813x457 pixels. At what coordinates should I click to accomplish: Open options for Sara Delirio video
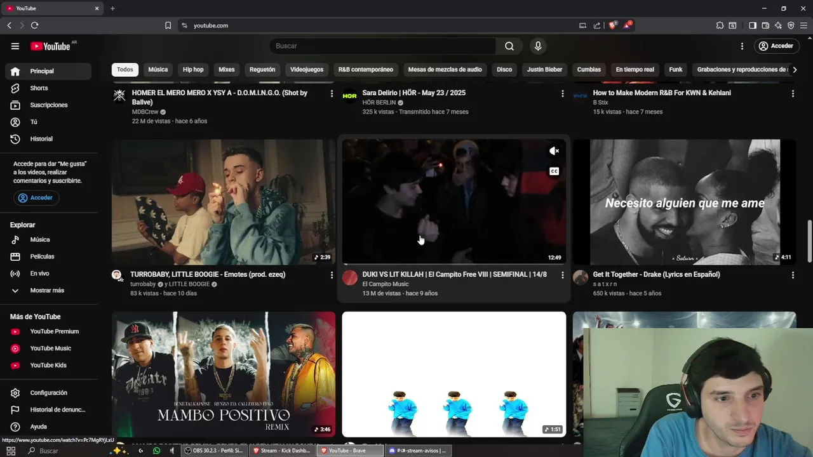562,93
